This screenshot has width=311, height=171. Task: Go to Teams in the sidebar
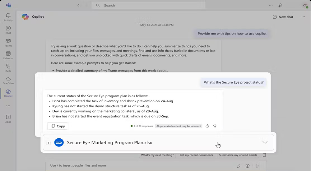8,43
